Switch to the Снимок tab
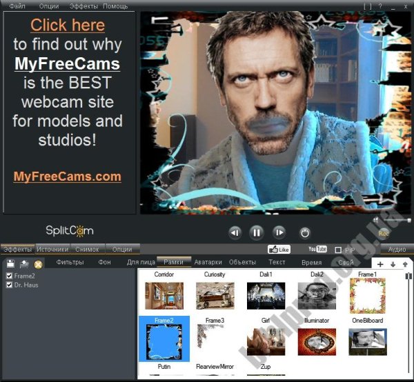This screenshot has width=414, height=382. [87, 249]
